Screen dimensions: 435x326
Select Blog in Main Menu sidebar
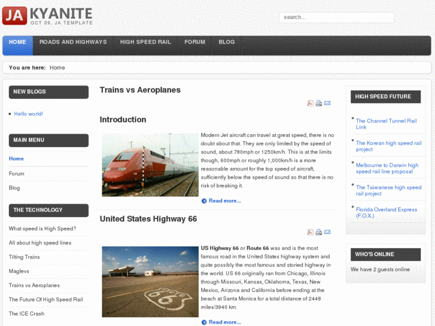point(14,188)
